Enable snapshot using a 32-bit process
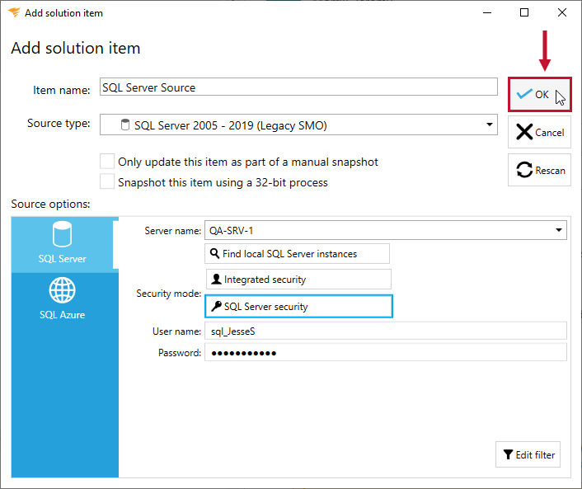Screen dimensions: 582x489 (107, 182)
